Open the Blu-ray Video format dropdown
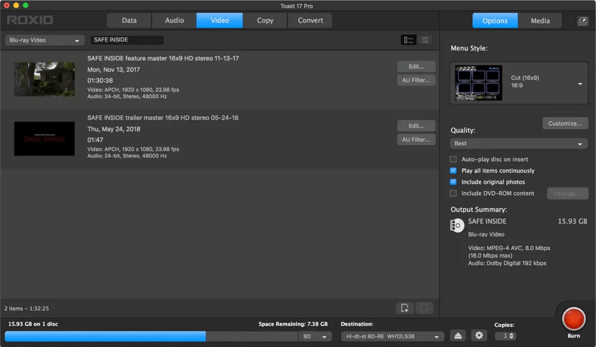The height and width of the screenshot is (347, 596). pos(45,40)
